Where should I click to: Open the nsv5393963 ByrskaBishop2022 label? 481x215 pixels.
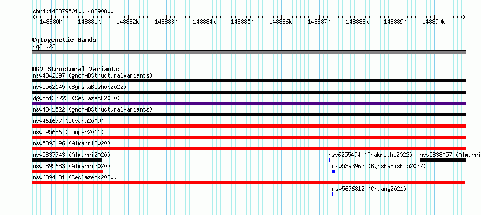(x=379, y=166)
